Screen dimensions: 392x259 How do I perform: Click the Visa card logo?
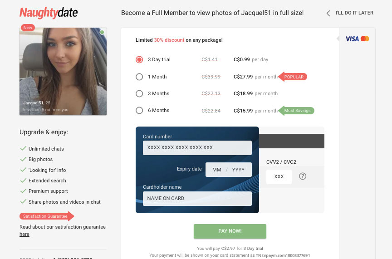(352, 39)
